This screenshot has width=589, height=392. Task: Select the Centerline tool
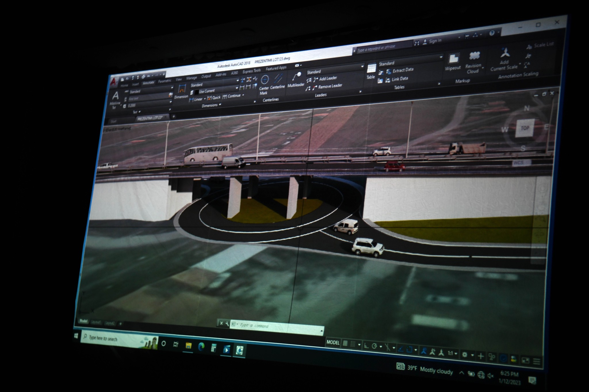[278, 81]
